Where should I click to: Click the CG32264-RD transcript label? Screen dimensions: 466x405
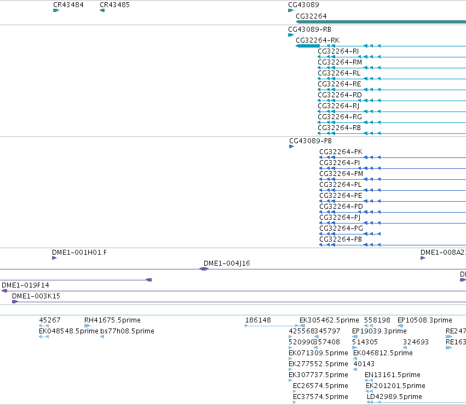340,95
